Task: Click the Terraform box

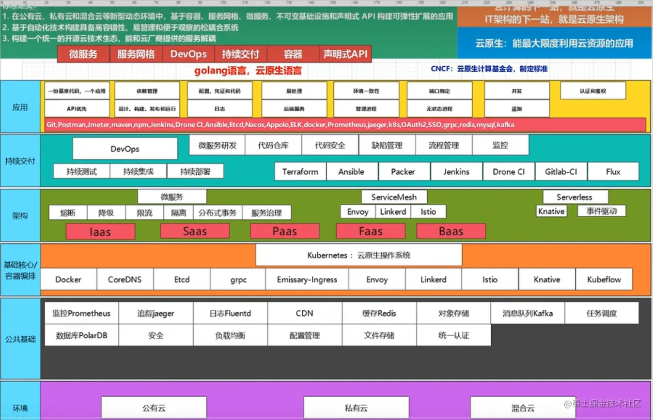Action: coord(300,172)
